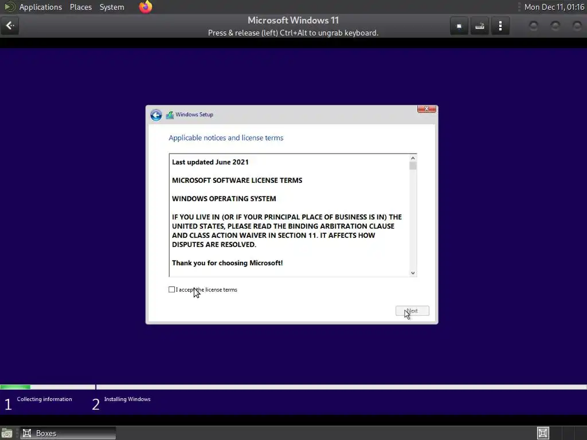Click the Boxes taskbar window button
Viewport: 587px width, 440px height.
point(68,433)
